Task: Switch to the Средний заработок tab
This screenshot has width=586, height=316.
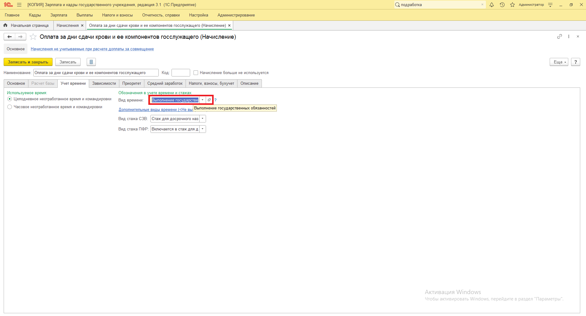Action: coord(165,83)
